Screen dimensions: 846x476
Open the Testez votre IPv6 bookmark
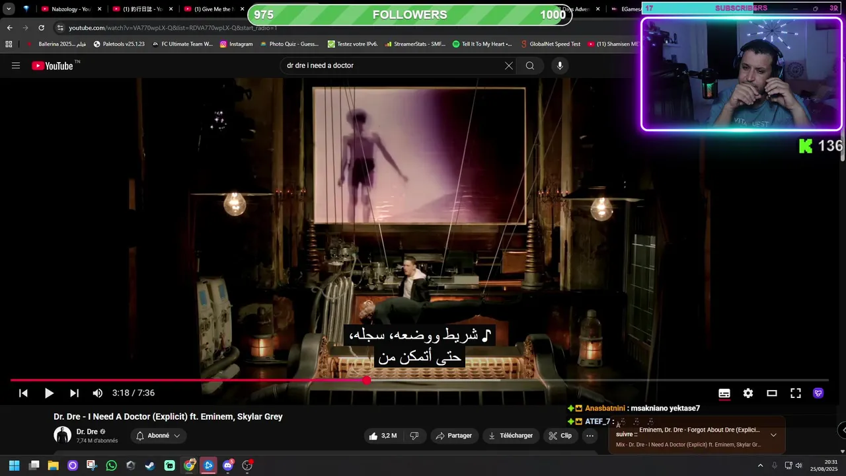coord(352,44)
